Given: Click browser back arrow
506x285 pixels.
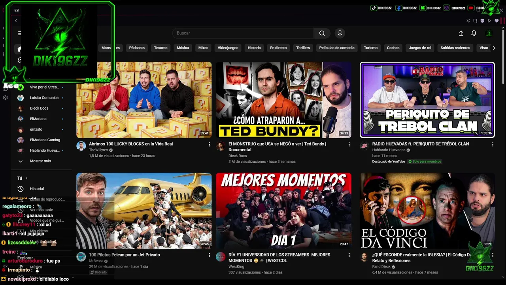Looking at the screenshot, I should coord(16,21).
